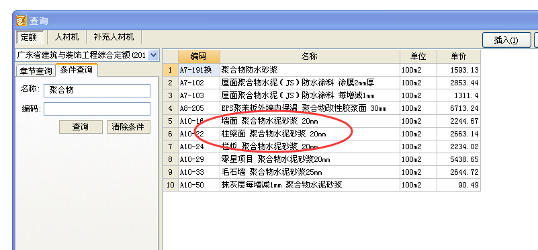Click the 单位 column header
This screenshot has width=538, height=250.
pos(418,56)
